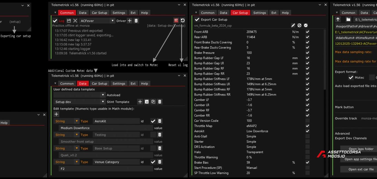Click the #exportPath# template field in Settings
This screenshot has height=179, width=377.
(x=356, y=26)
